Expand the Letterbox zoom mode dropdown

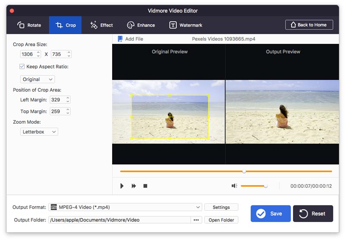(39, 132)
